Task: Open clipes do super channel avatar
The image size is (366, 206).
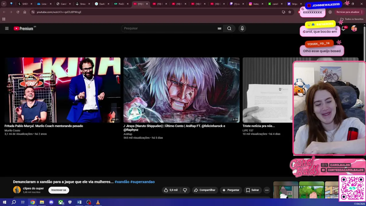Action: point(17,190)
